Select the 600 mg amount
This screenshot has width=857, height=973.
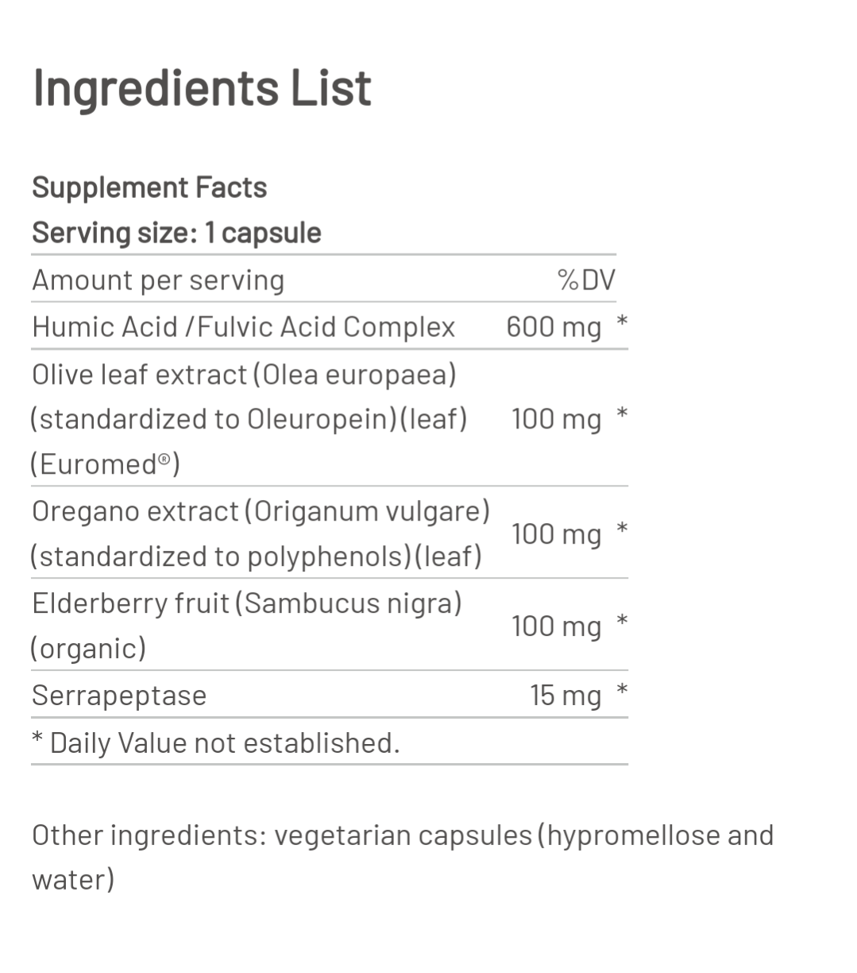(x=554, y=327)
